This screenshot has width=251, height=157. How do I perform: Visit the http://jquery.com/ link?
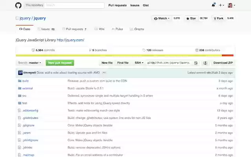click(71, 40)
